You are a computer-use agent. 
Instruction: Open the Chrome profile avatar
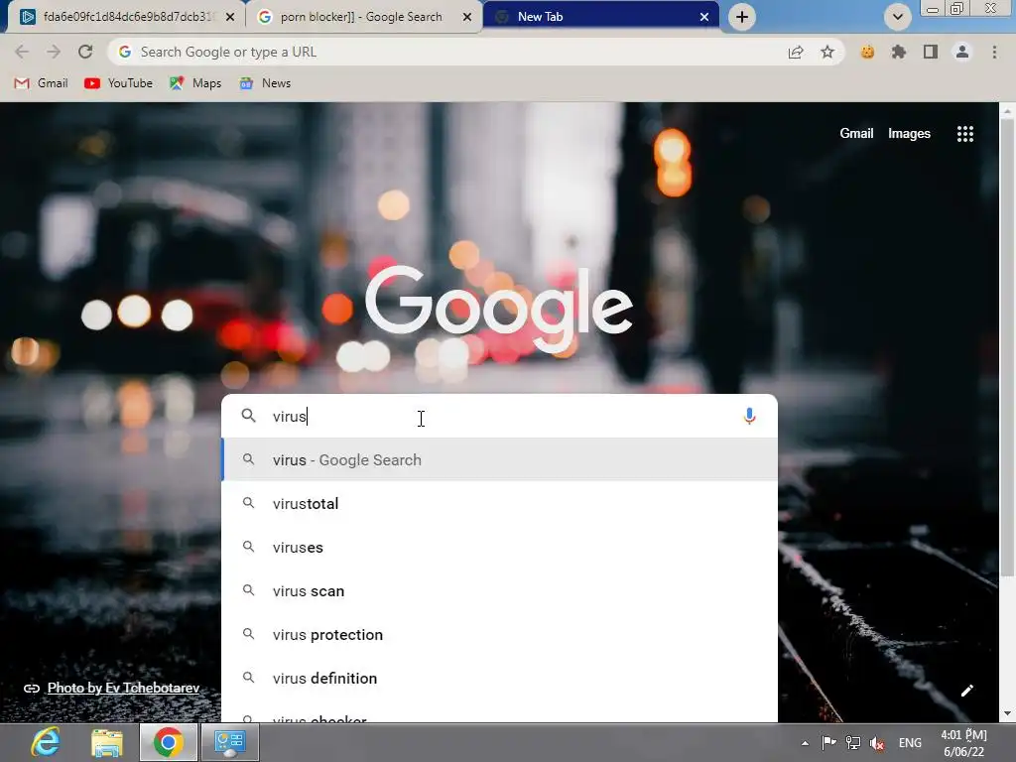tap(962, 52)
